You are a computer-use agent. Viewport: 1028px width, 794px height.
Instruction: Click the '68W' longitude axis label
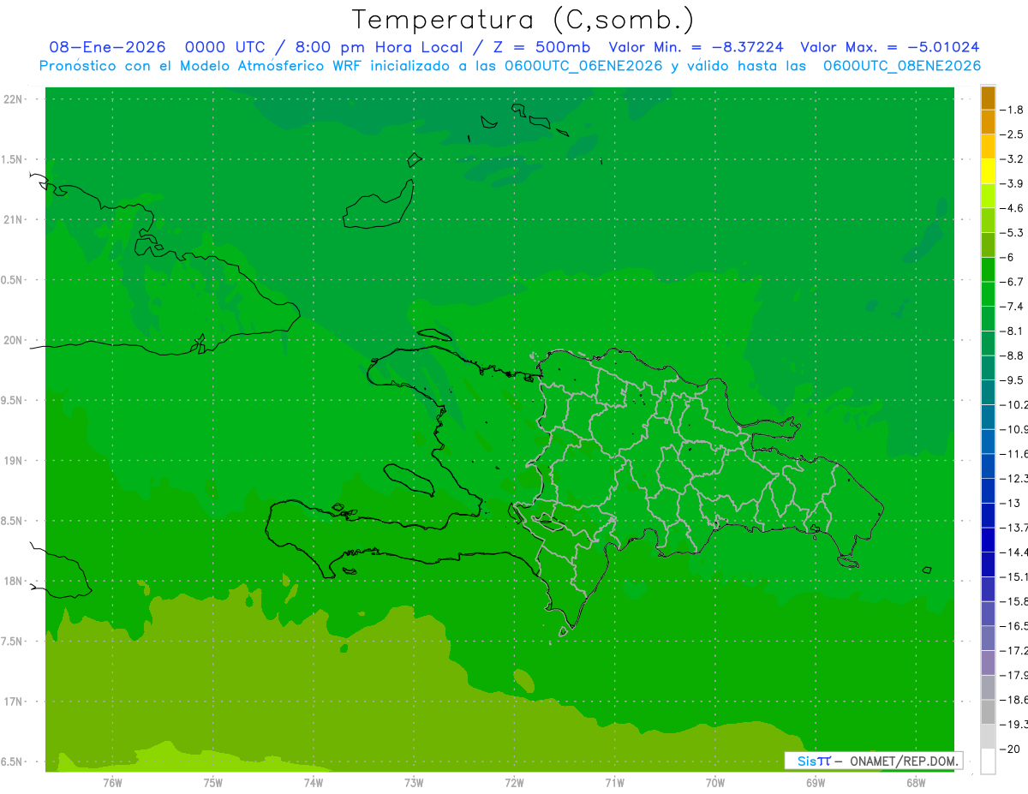[x=915, y=783]
